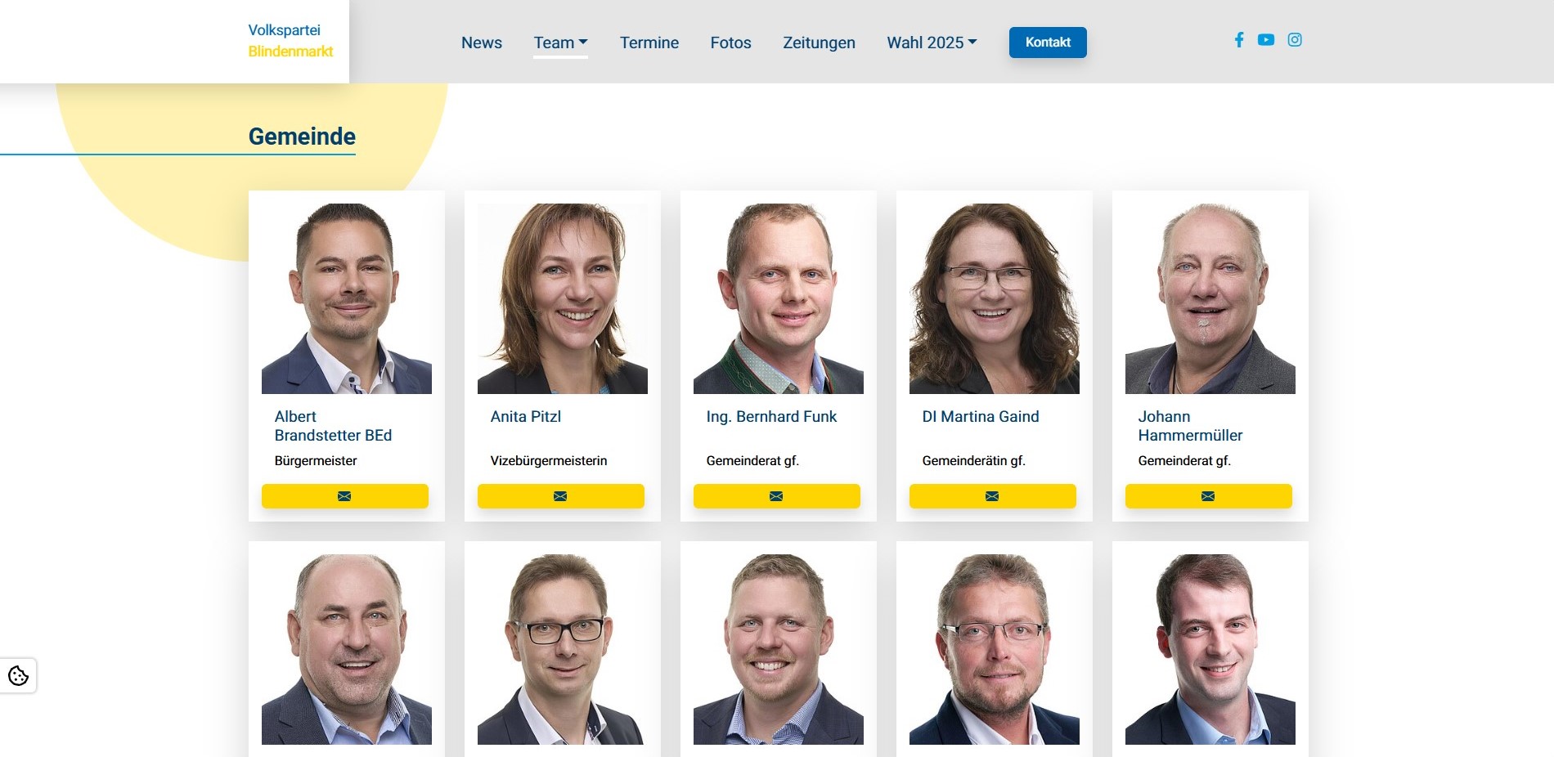The height and width of the screenshot is (757, 1554).
Task: Click the blue Kontakt button
Action: [x=1048, y=43]
